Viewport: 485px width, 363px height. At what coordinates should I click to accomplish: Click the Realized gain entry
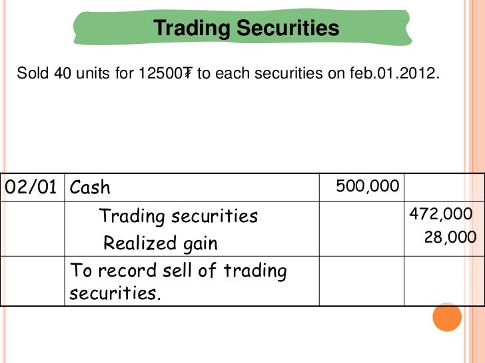160,243
